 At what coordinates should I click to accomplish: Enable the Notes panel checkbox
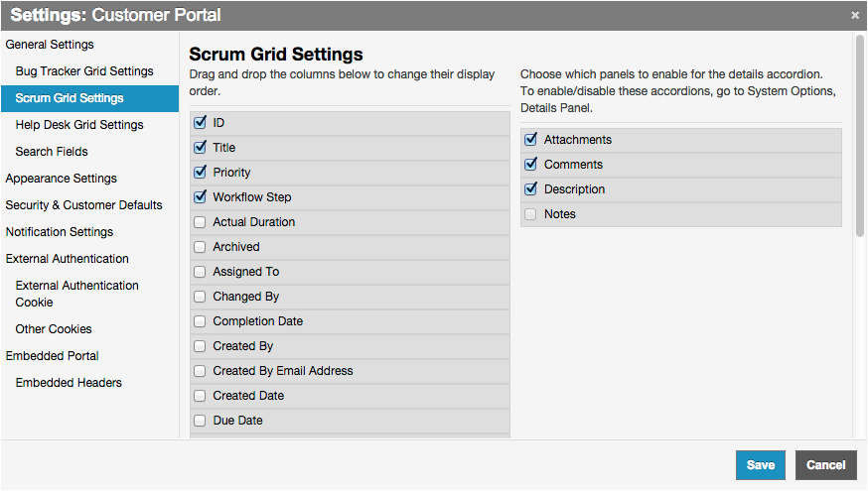coord(530,214)
